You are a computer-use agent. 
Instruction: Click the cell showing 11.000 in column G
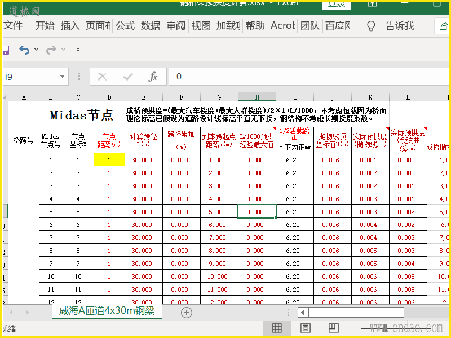pos(219,290)
